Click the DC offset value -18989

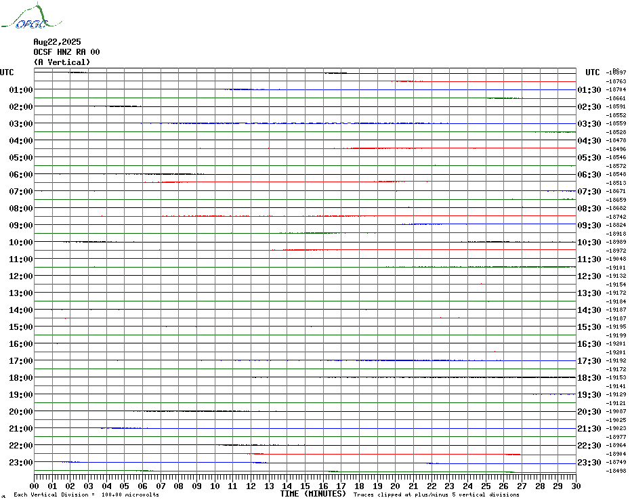click(x=616, y=242)
